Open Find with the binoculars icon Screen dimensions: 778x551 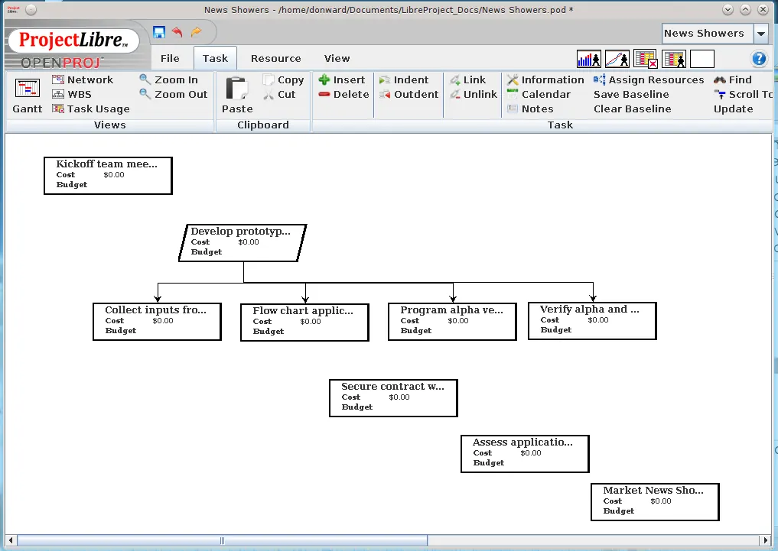pyautogui.click(x=733, y=79)
